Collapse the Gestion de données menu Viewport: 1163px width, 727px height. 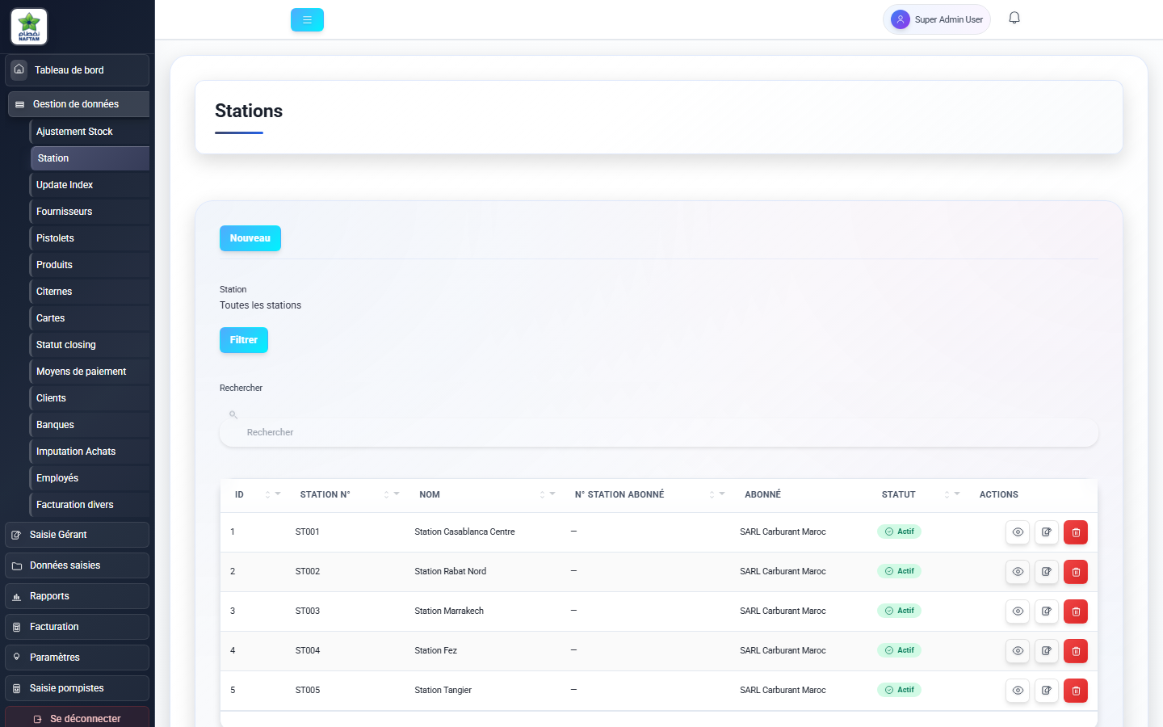point(78,104)
